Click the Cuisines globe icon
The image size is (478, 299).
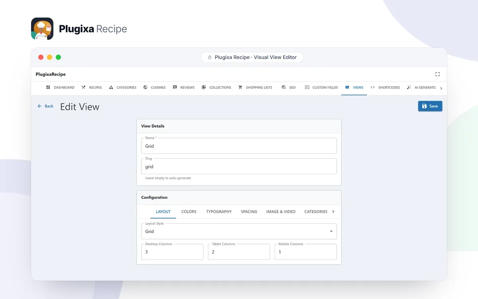[145, 87]
